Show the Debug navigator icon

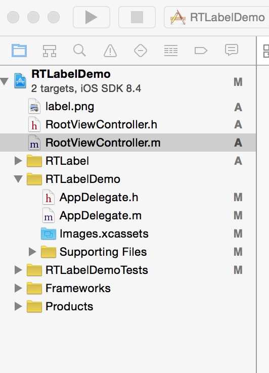point(171,51)
